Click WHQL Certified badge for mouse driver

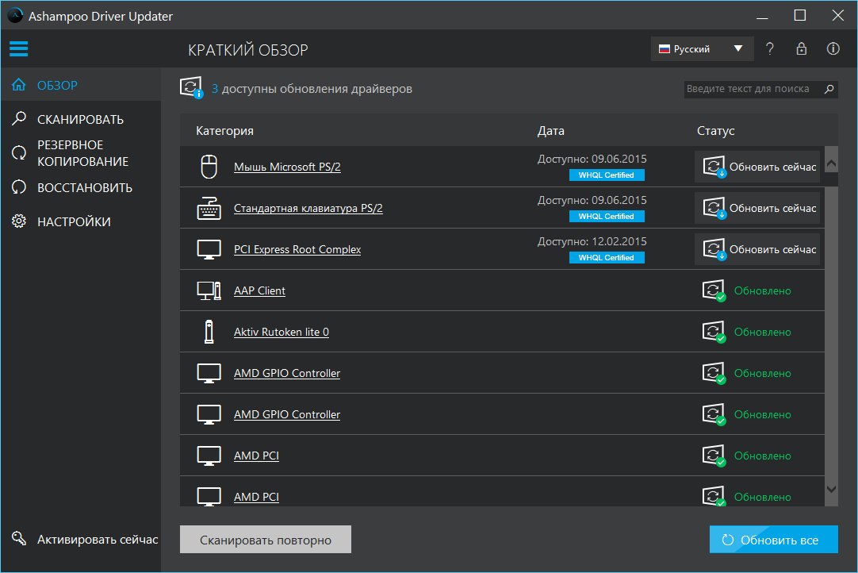point(607,175)
